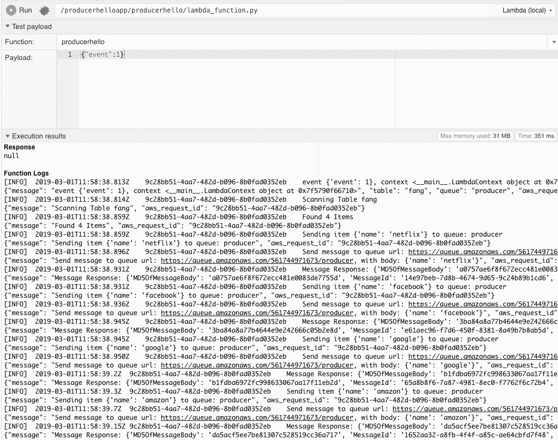Click the Payload label
This screenshot has height=440, width=558.
click(x=19, y=58)
